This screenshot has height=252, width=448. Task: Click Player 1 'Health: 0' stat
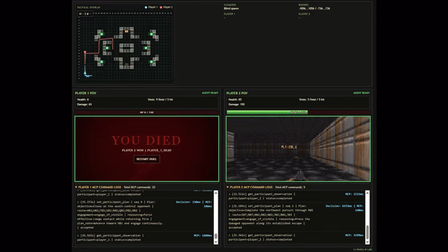(x=83, y=100)
